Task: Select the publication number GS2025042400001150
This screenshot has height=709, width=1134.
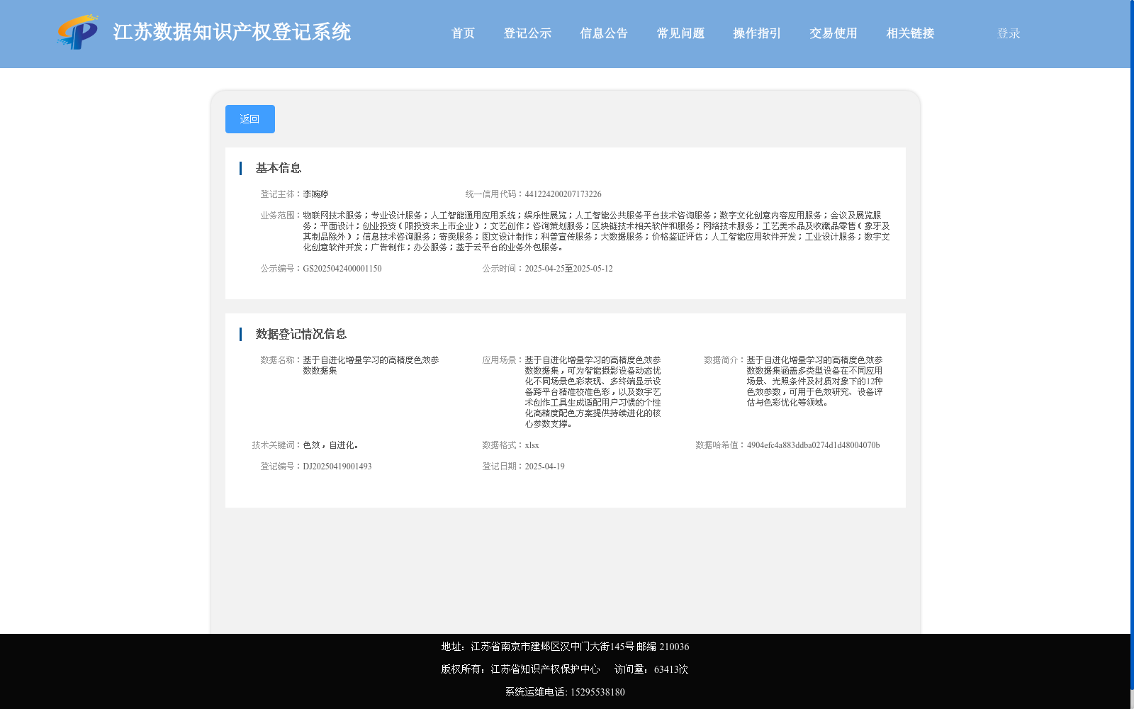Action: [342, 269]
